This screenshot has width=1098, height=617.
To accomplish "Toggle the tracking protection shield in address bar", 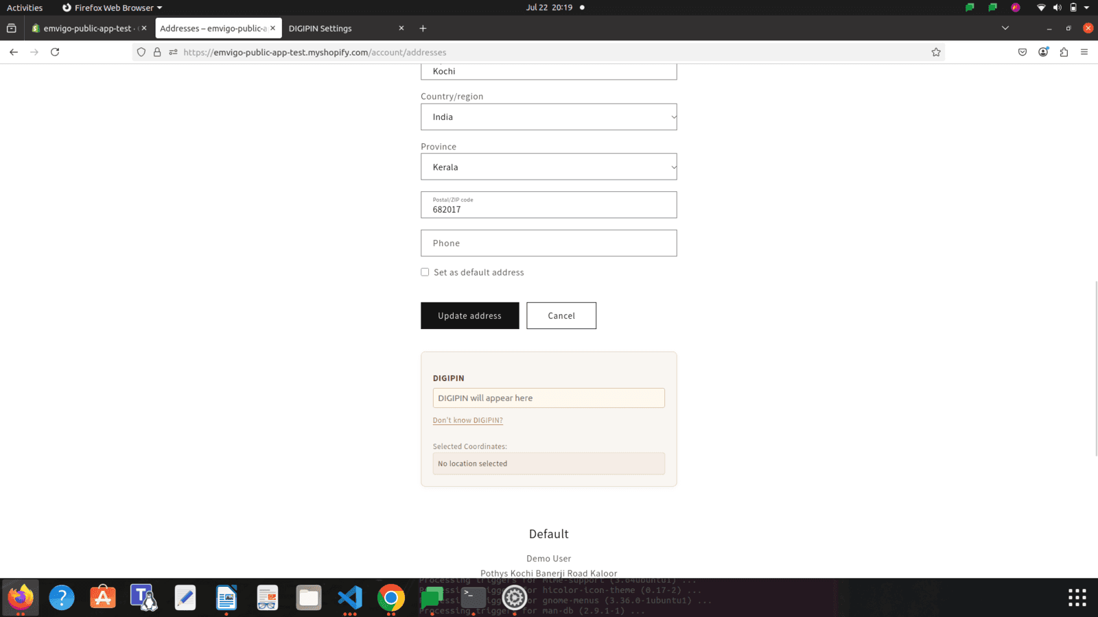I will (x=141, y=51).
